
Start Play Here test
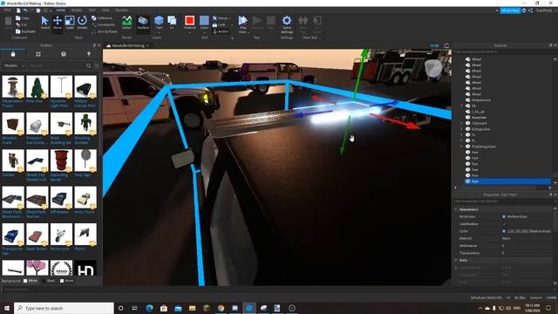[x=242, y=24]
